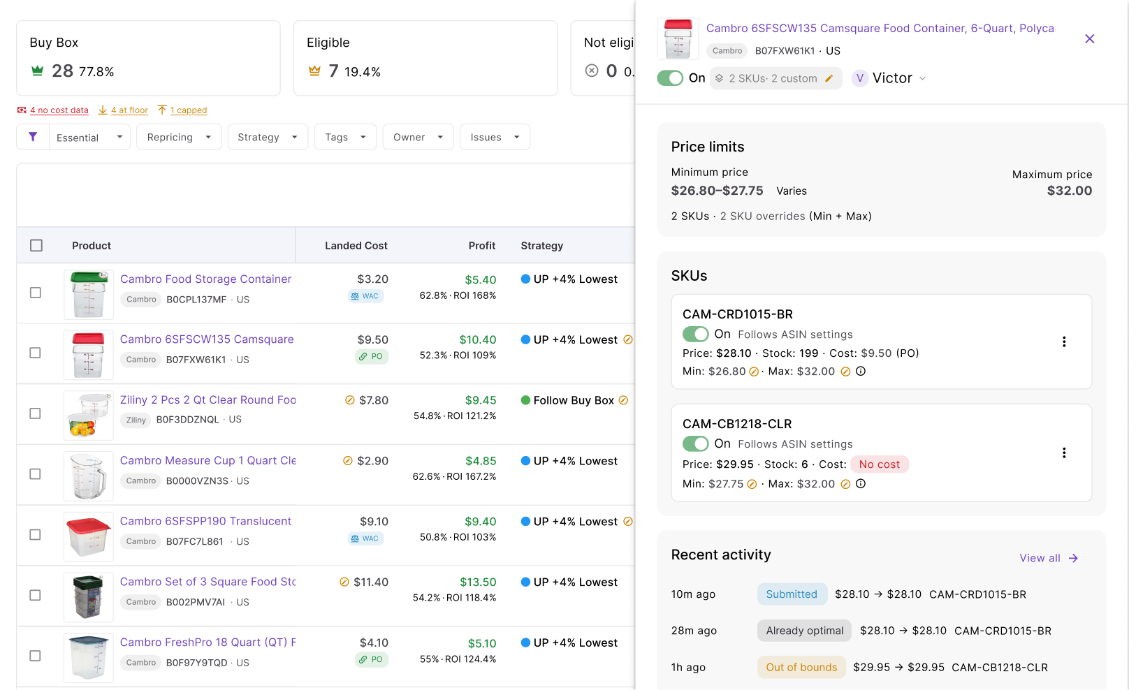Open the panel title Cambro 6SFSCW135 link
The width and height of the screenshot is (1129, 690).
880,28
